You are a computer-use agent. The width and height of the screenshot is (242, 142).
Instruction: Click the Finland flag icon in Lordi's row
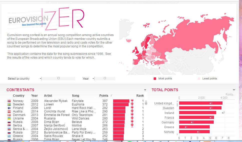[9, 108]
